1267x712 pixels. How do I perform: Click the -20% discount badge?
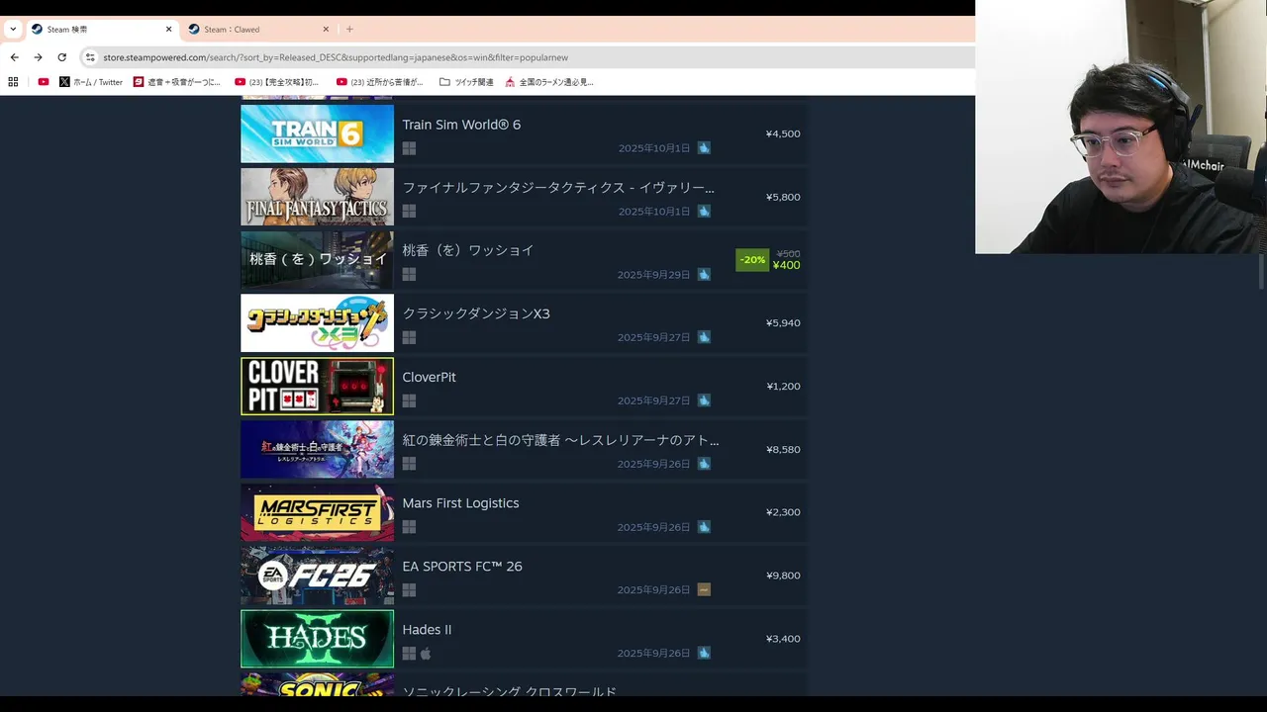pos(752,260)
